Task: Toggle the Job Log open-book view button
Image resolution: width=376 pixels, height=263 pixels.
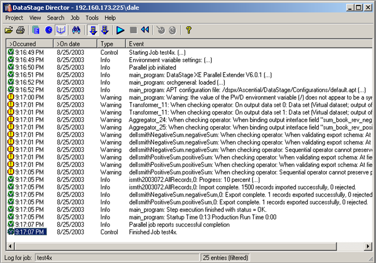Action: [61, 30]
